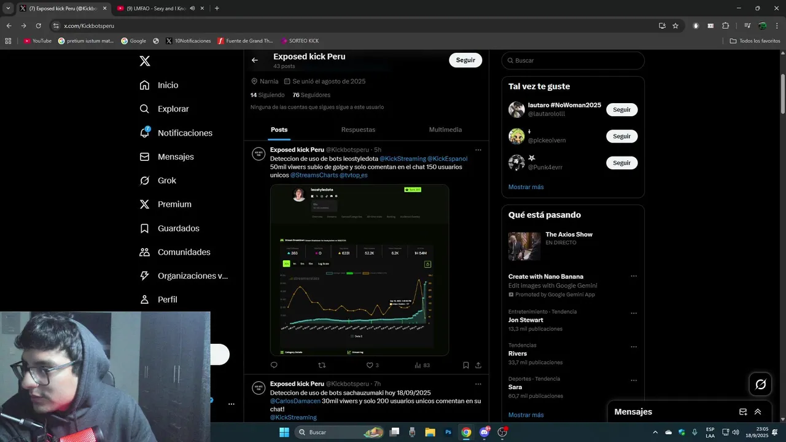
Task: Share the leostyledota post
Action: 478,365
